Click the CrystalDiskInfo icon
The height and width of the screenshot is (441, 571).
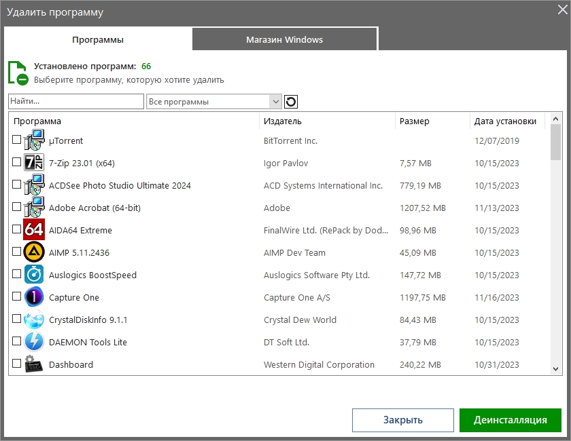click(34, 320)
